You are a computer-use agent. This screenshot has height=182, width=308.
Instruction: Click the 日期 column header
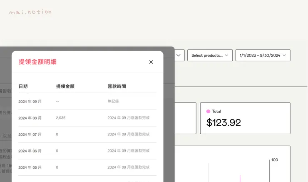coord(23,86)
